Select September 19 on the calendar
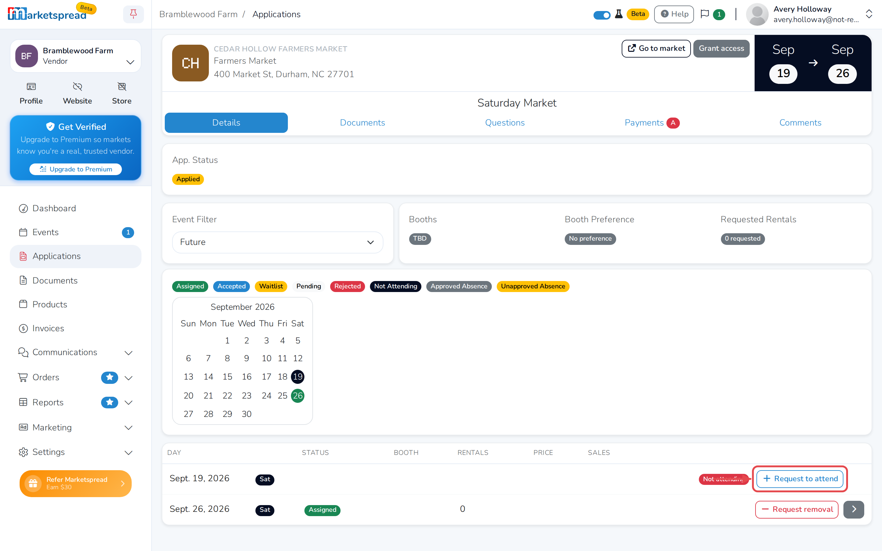 pyautogui.click(x=297, y=377)
